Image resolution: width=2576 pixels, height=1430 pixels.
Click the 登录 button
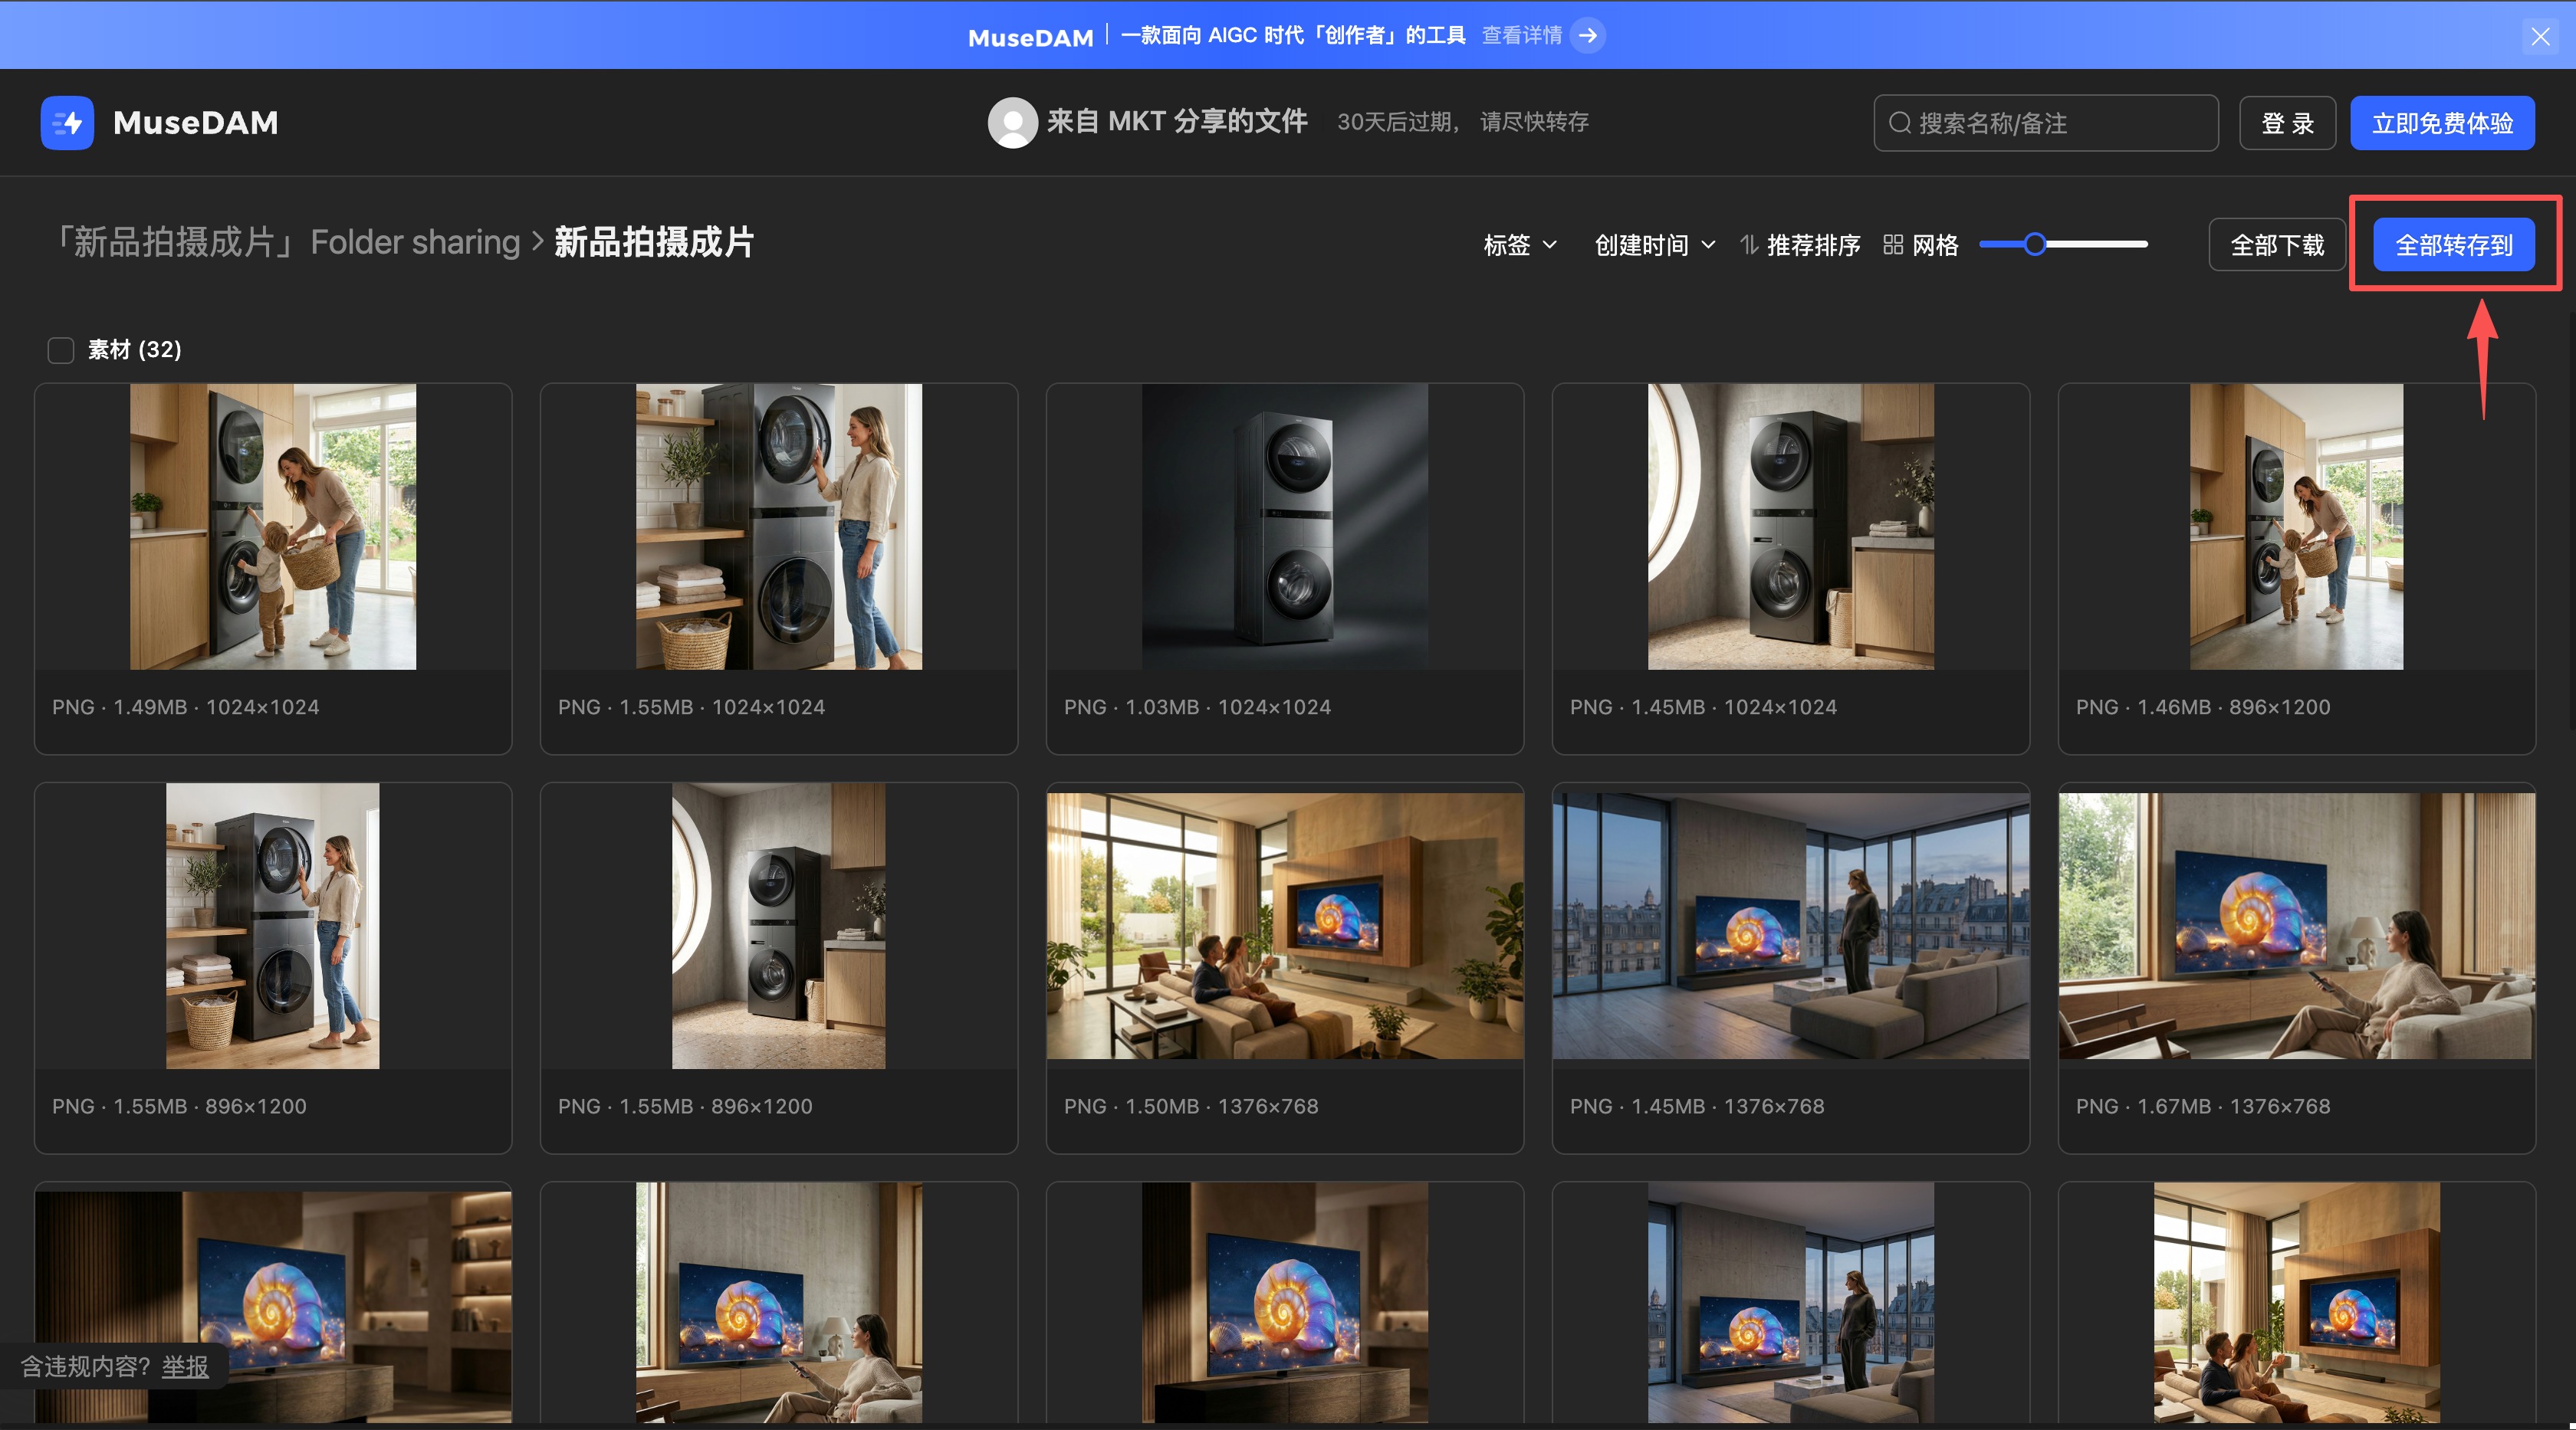coord(2287,123)
